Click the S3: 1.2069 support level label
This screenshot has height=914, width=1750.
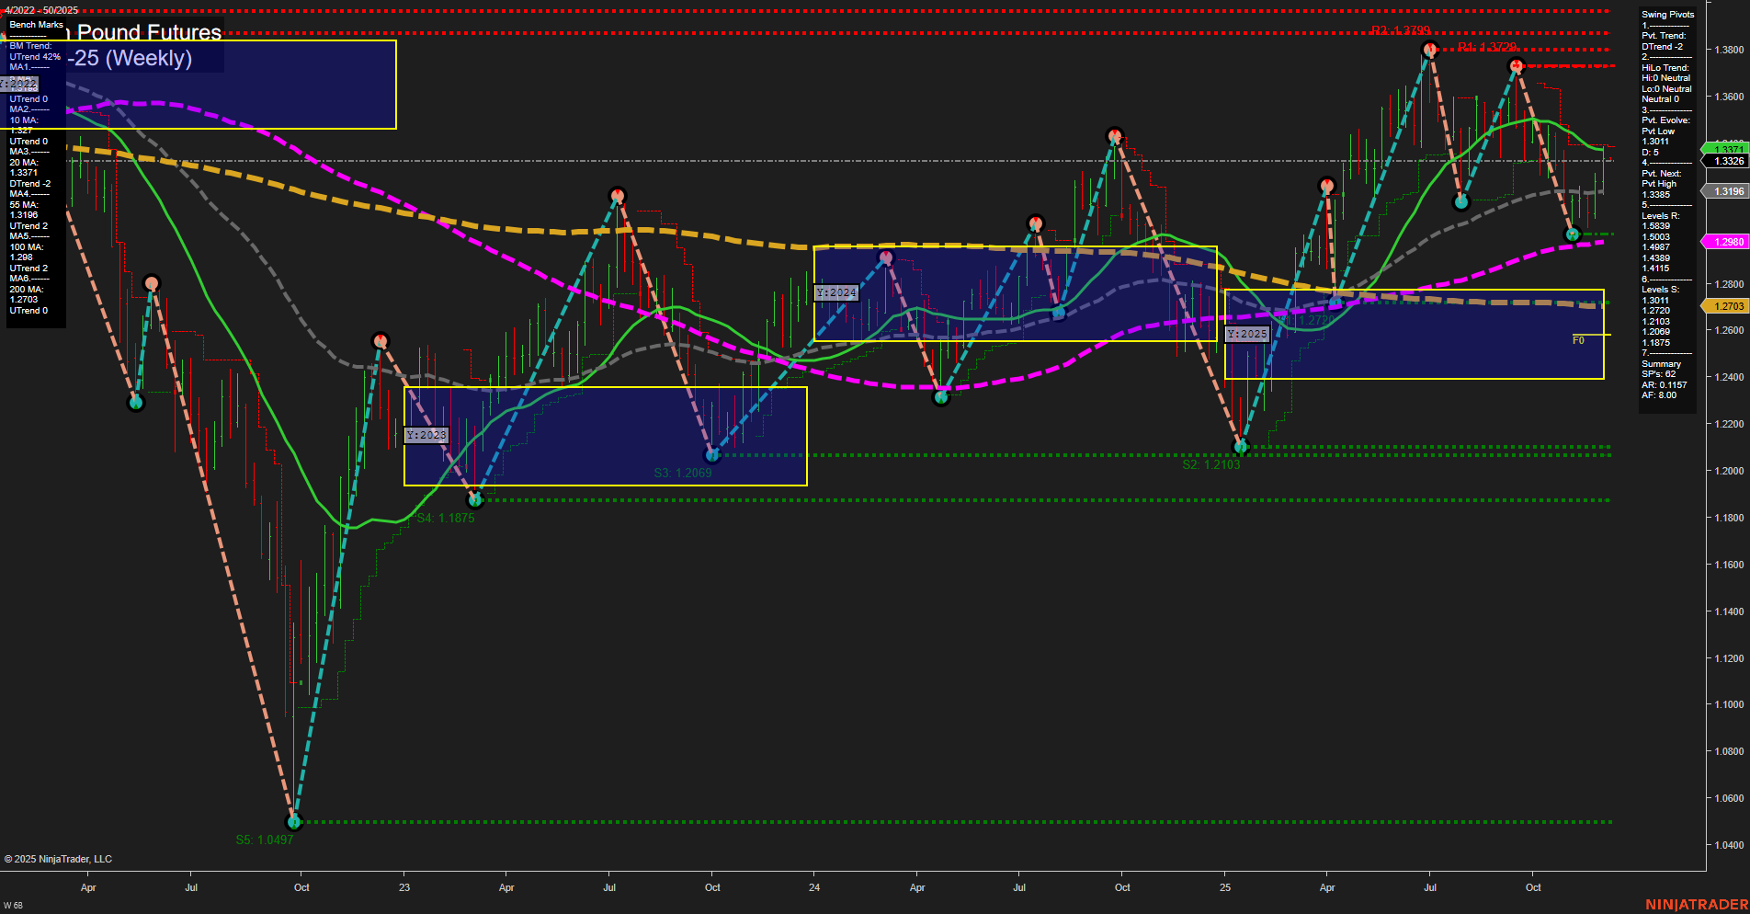[x=683, y=472]
